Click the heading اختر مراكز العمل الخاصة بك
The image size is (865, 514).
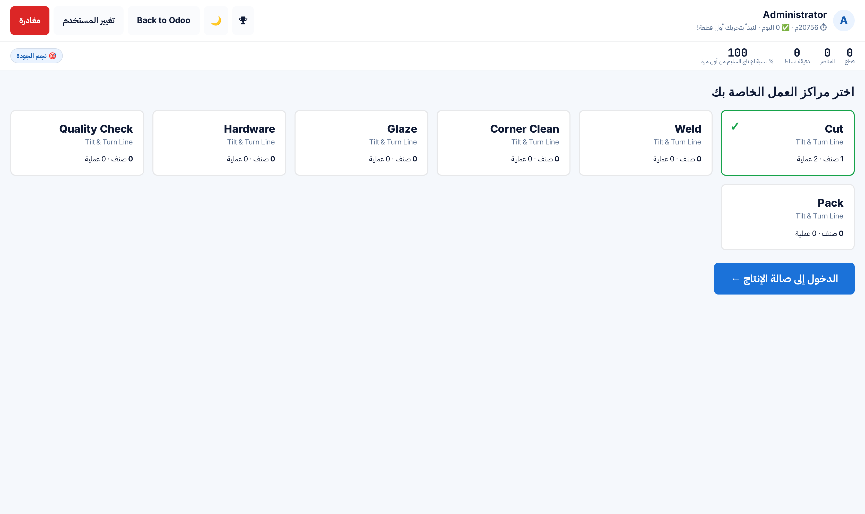783,92
